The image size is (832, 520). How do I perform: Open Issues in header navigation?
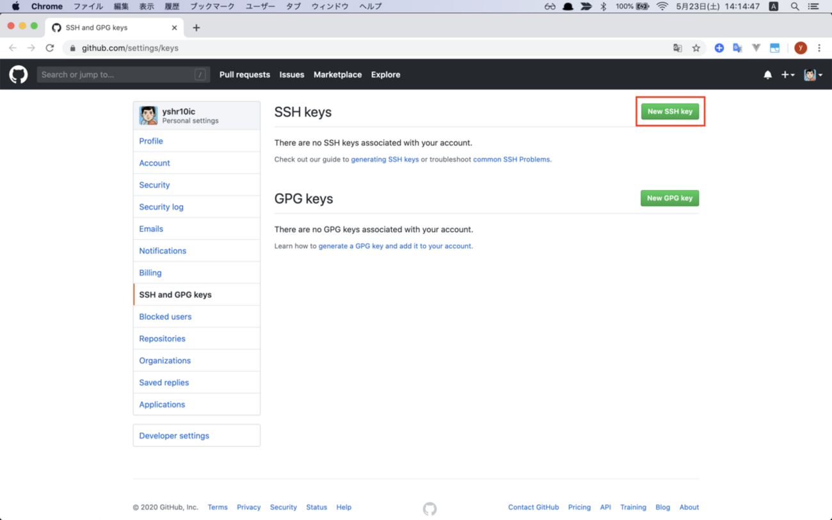coord(292,75)
